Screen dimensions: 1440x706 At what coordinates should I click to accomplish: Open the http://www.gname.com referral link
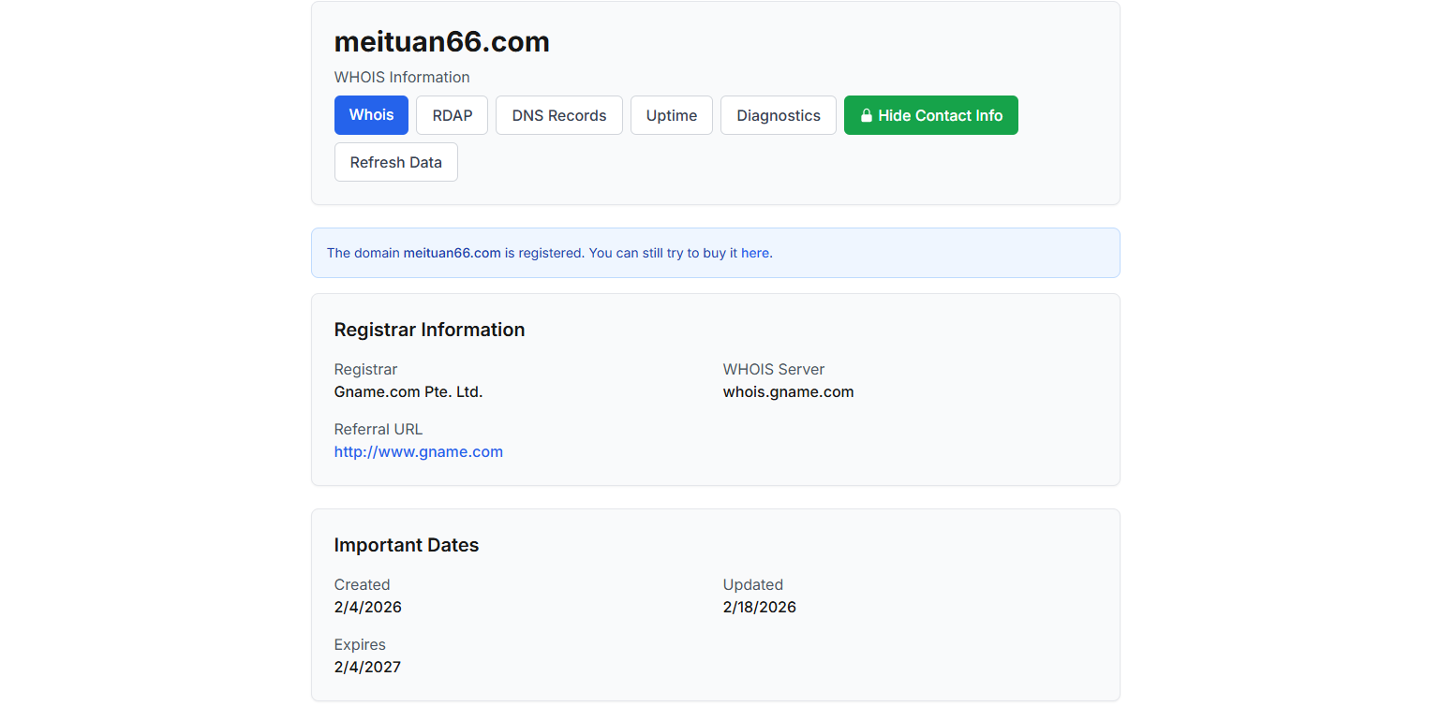(x=418, y=451)
